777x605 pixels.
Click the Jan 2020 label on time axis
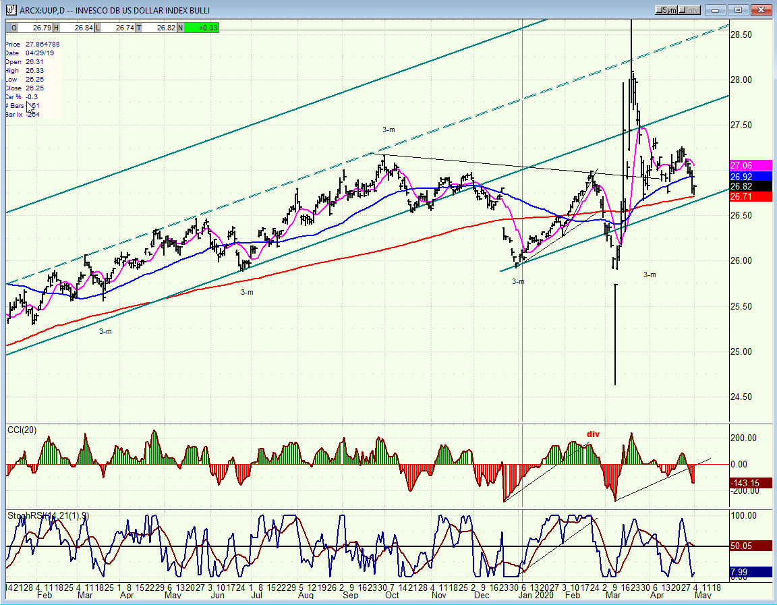[536, 595]
